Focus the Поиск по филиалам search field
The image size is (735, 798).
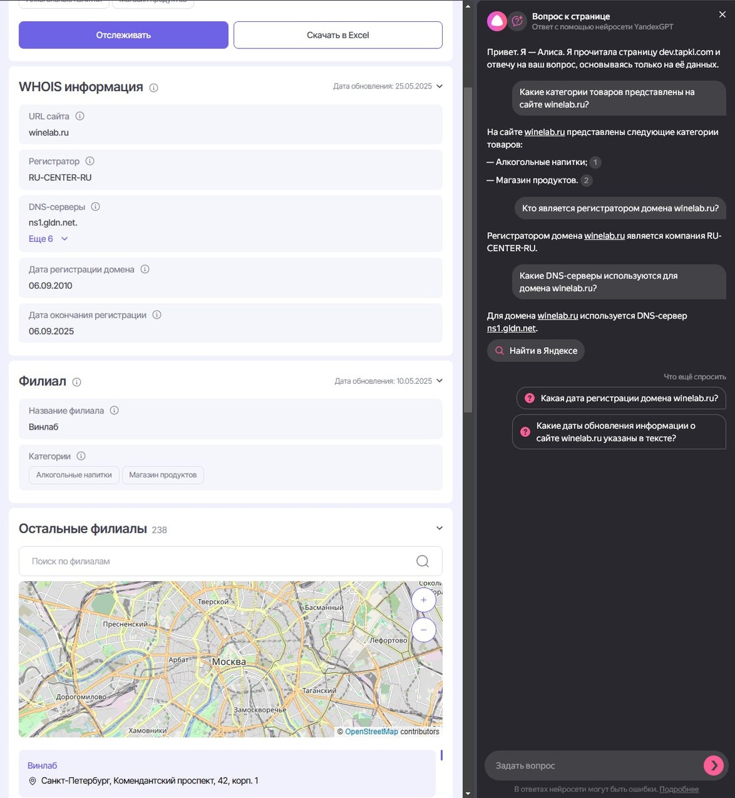coord(230,561)
